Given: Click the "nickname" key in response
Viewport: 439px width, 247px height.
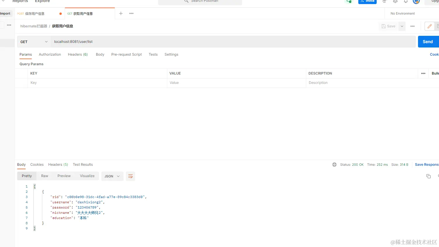Looking at the screenshot, I should point(61,213).
